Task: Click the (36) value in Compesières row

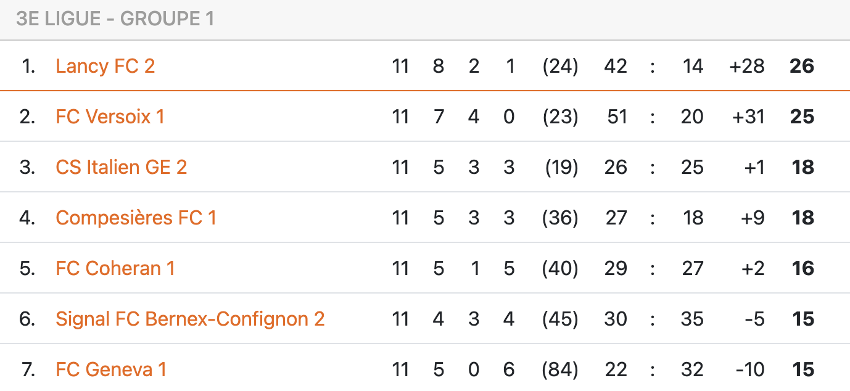Action: click(560, 218)
